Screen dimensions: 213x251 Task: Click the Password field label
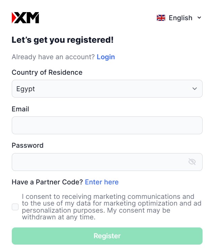pyautogui.click(x=28, y=145)
